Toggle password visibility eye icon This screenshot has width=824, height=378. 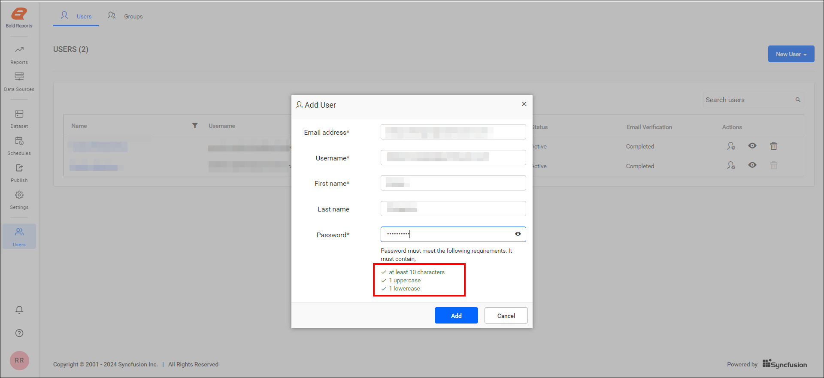pos(518,234)
